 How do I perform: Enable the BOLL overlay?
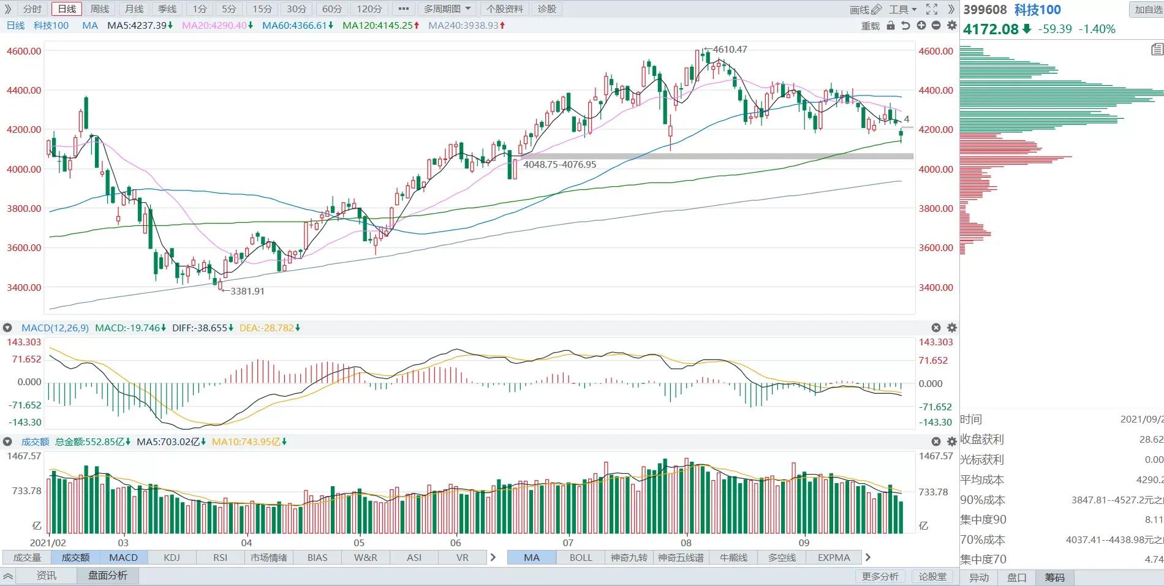click(x=581, y=558)
